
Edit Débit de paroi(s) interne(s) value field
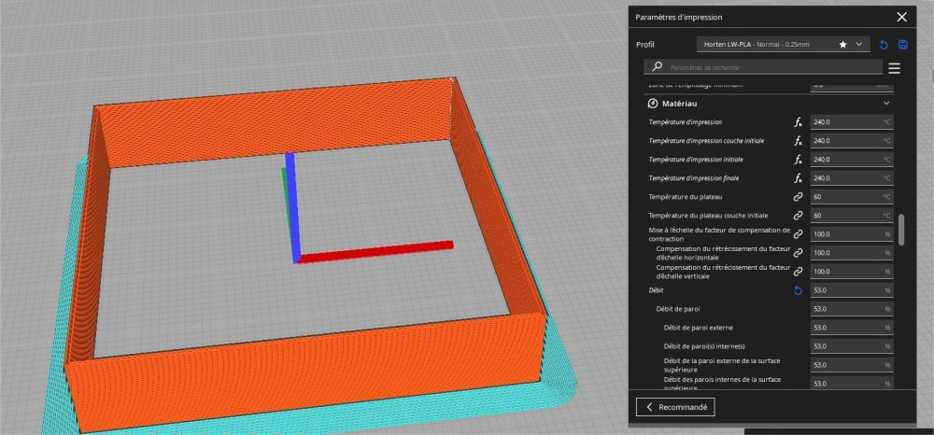click(852, 346)
